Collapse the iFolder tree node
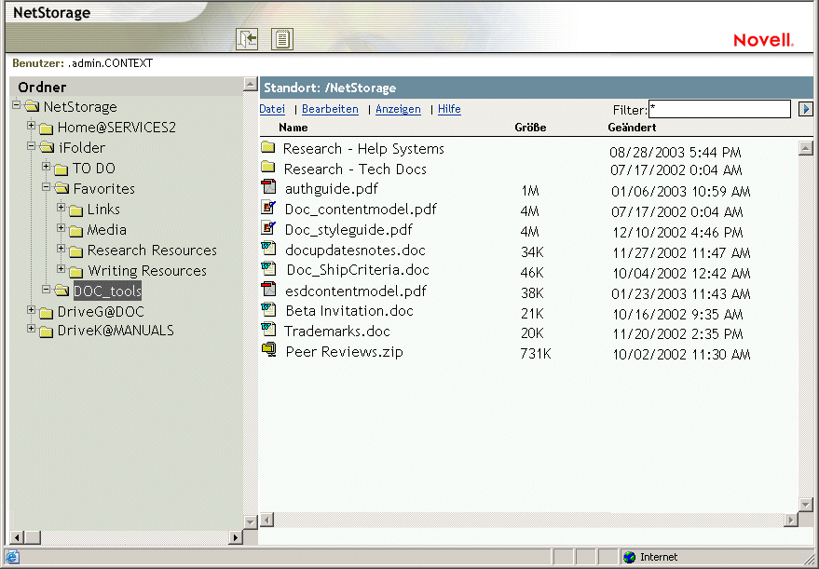The width and height of the screenshot is (819, 569). point(32,146)
